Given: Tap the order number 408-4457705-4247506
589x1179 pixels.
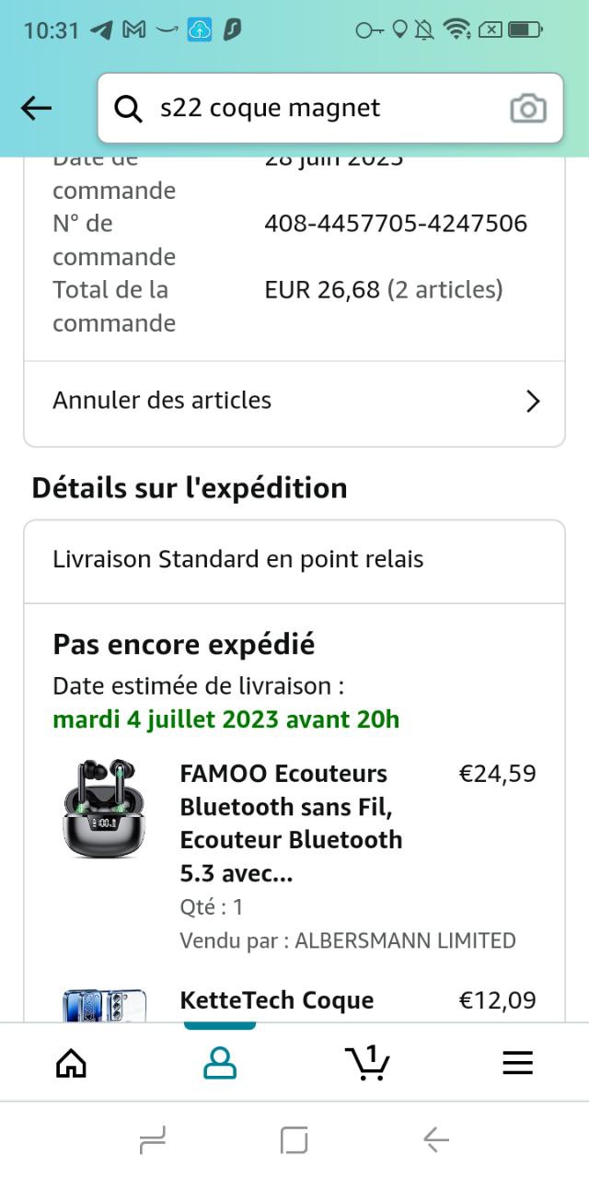Looking at the screenshot, I should click(x=396, y=224).
